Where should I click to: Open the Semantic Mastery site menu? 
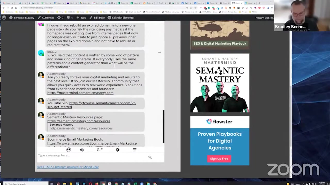click(x=21, y=18)
